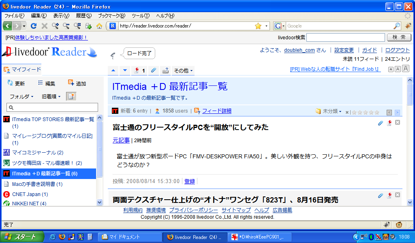
Task: Open the URL bar history dropdown
Action: pos(266,26)
